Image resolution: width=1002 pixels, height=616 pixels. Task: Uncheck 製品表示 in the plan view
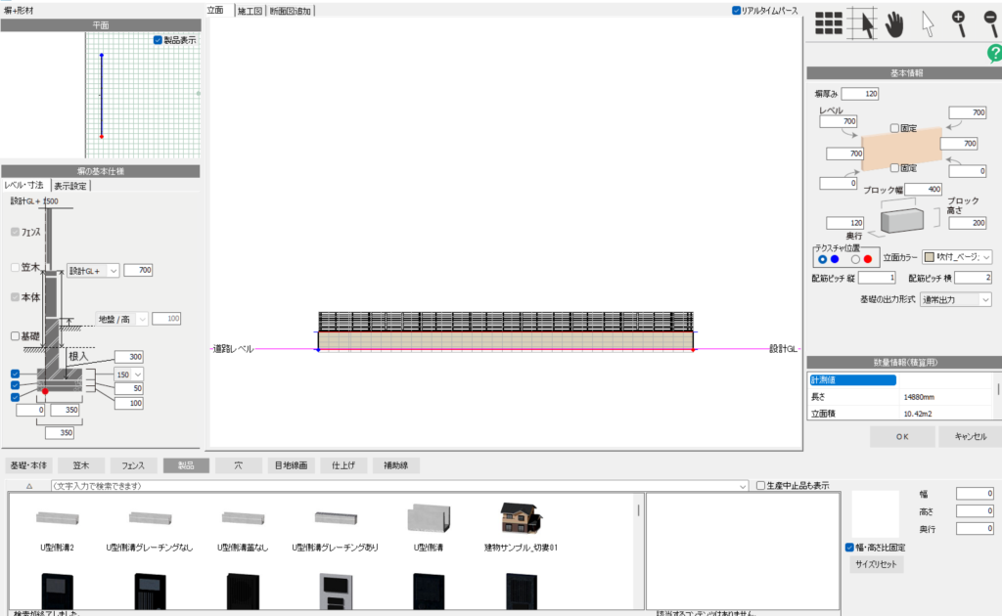(x=158, y=40)
